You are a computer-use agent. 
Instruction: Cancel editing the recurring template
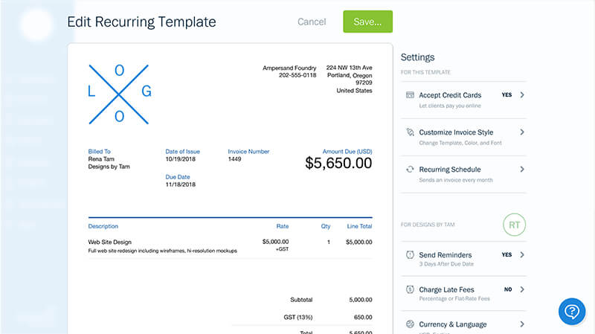312,22
